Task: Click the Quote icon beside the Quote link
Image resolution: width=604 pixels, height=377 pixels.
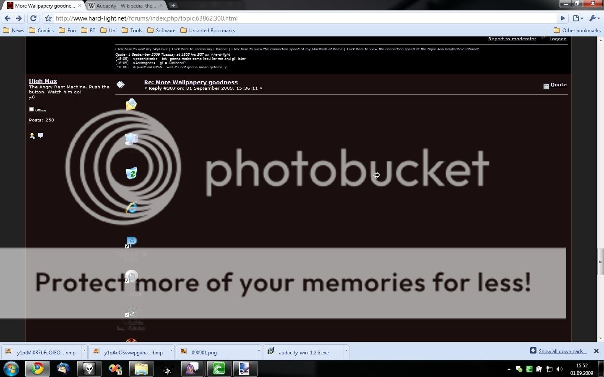Action: 546,86
